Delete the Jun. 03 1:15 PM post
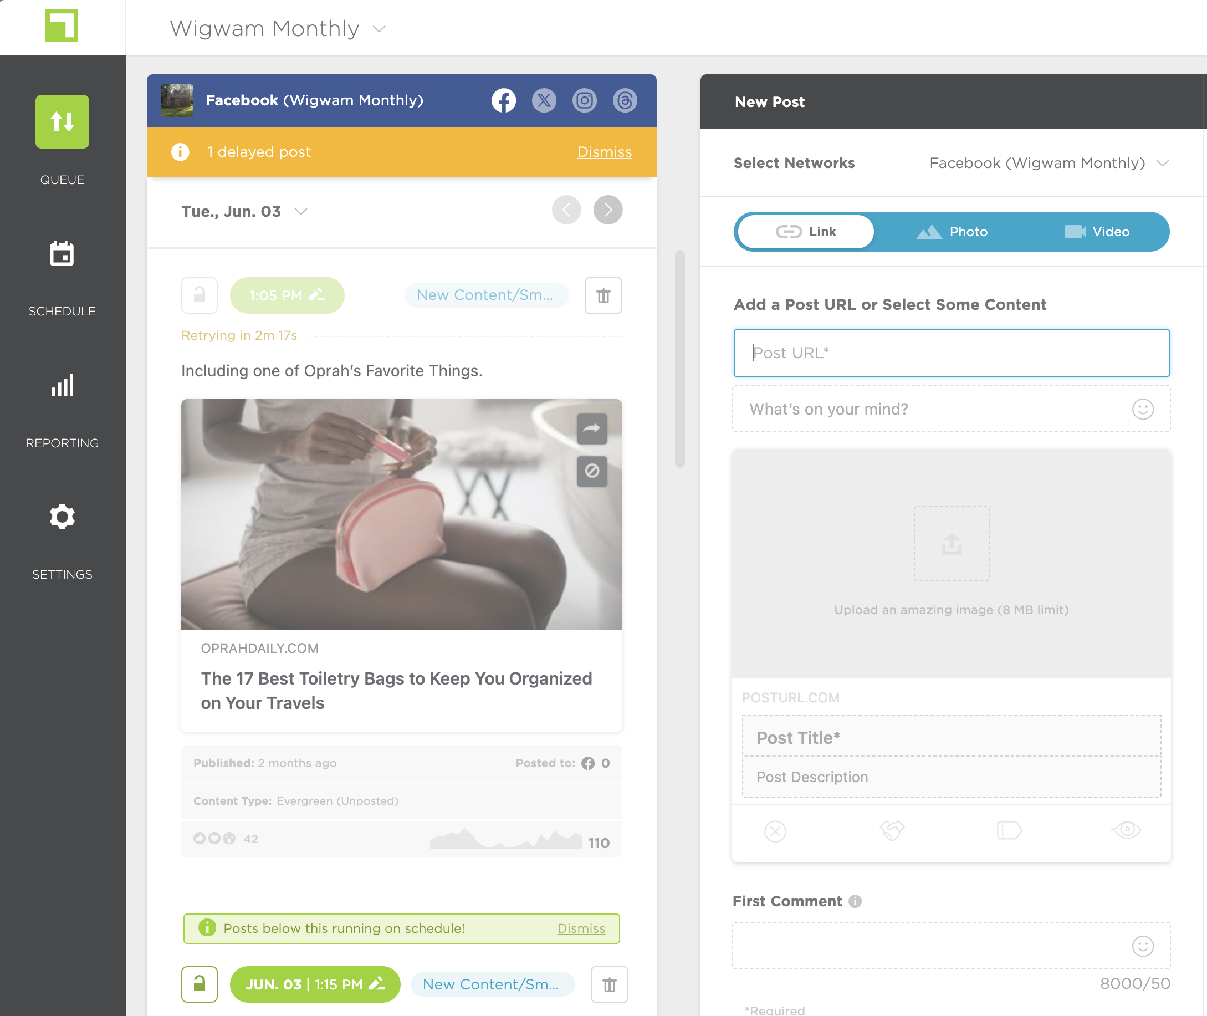Viewport: 1207px width, 1016px height. [609, 985]
